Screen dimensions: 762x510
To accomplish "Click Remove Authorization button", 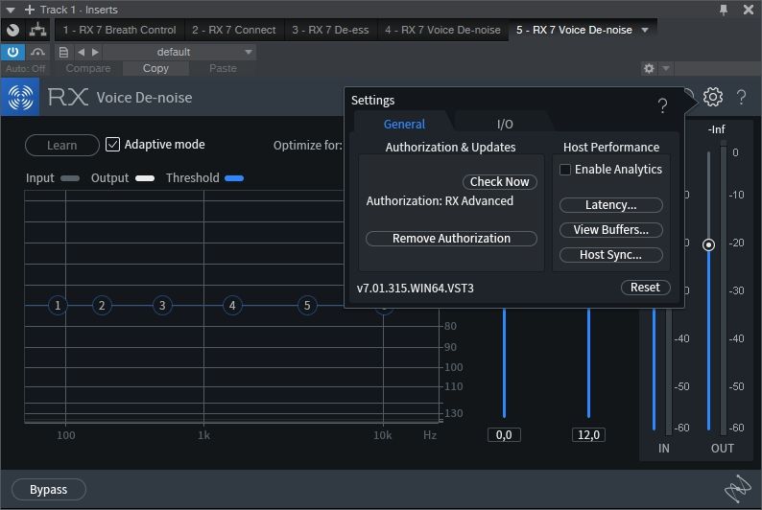I will pyautogui.click(x=451, y=239).
